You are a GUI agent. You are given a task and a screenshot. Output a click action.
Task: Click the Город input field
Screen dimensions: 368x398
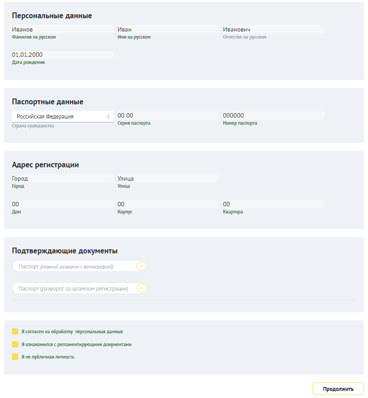point(63,179)
